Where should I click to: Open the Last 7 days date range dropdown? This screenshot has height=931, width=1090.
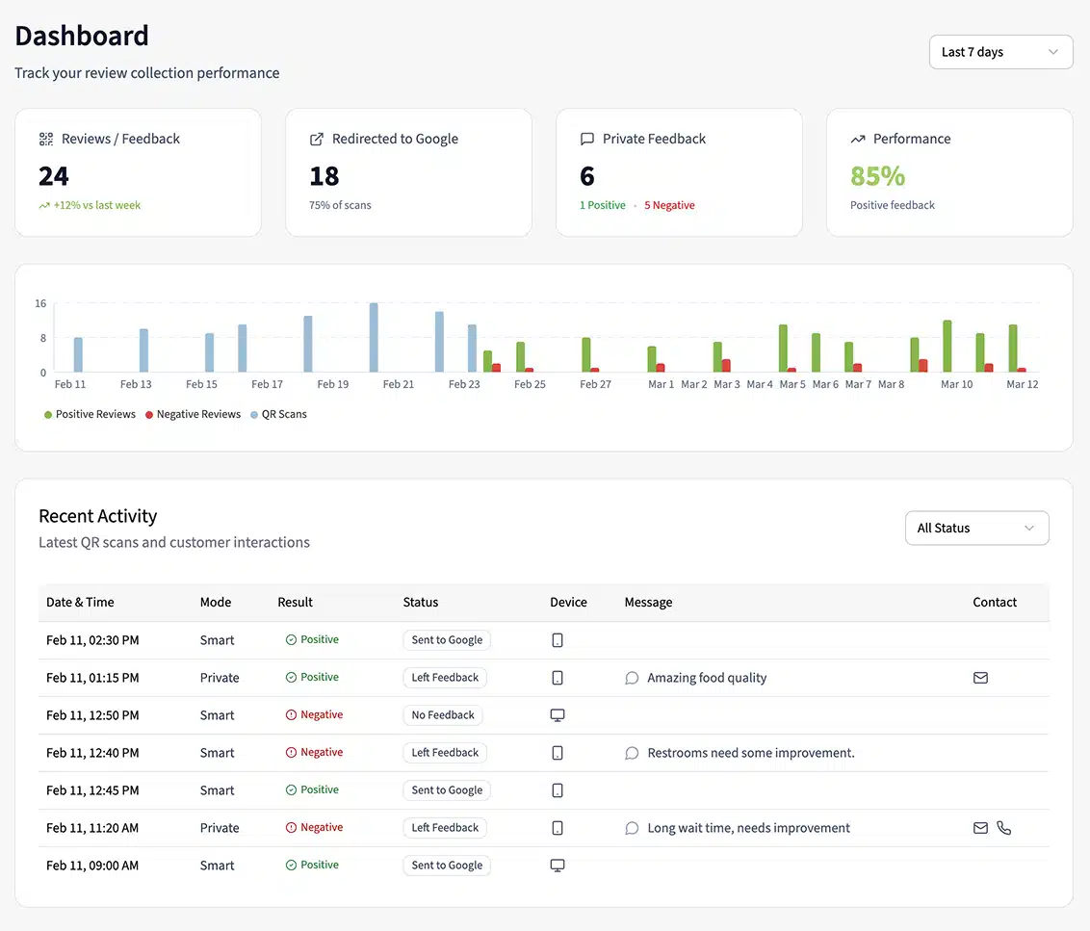(x=1000, y=52)
